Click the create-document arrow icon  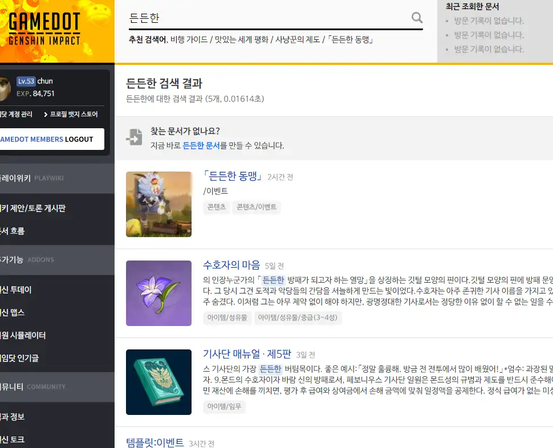coord(135,137)
